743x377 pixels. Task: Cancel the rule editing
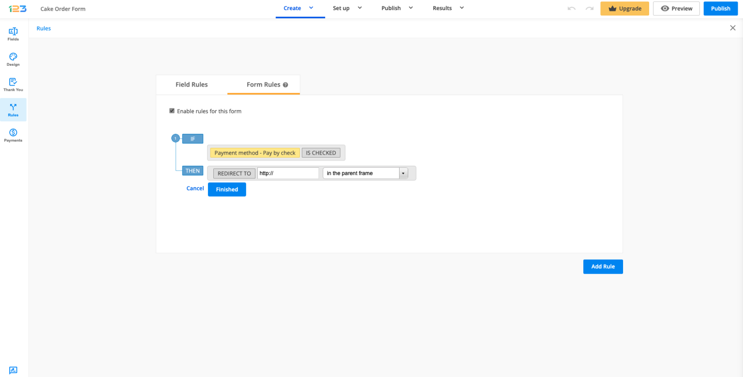tap(195, 188)
